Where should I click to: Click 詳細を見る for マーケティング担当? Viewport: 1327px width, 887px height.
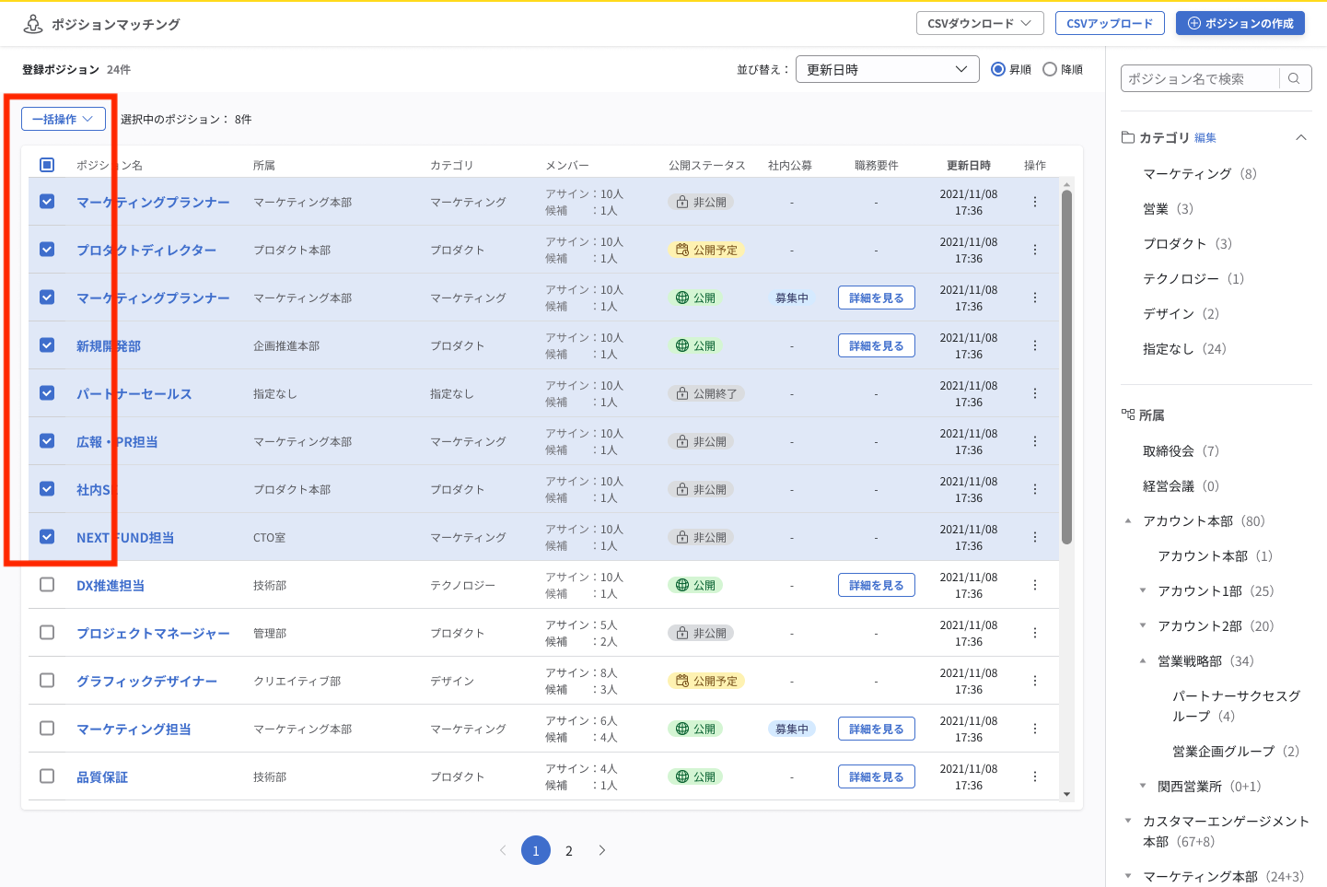pyautogui.click(x=876, y=728)
